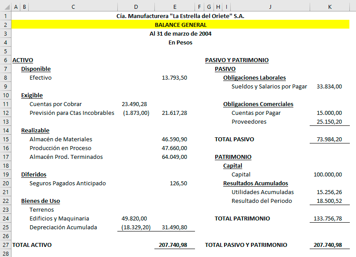Screen dimensions: 356x257
Task: Select the Diferidos subheading
Action: [34, 175]
